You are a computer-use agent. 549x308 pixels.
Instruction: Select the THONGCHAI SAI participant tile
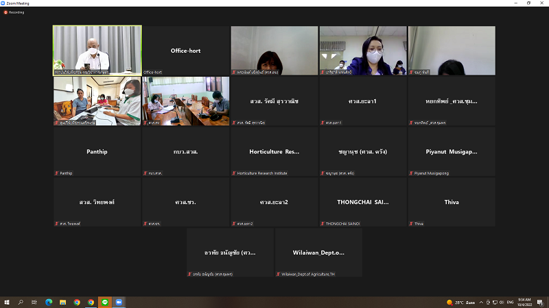click(362, 202)
